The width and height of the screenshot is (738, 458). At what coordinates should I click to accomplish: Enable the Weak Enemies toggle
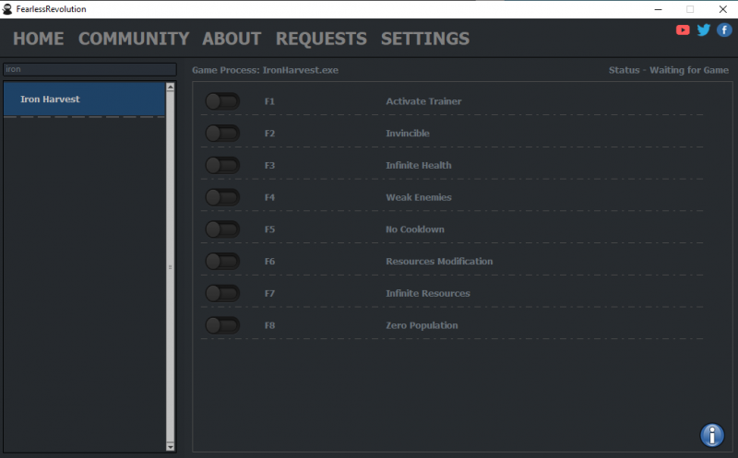coord(222,197)
